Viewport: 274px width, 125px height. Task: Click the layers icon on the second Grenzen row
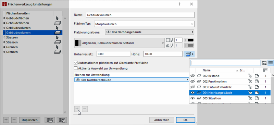(58, 52)
